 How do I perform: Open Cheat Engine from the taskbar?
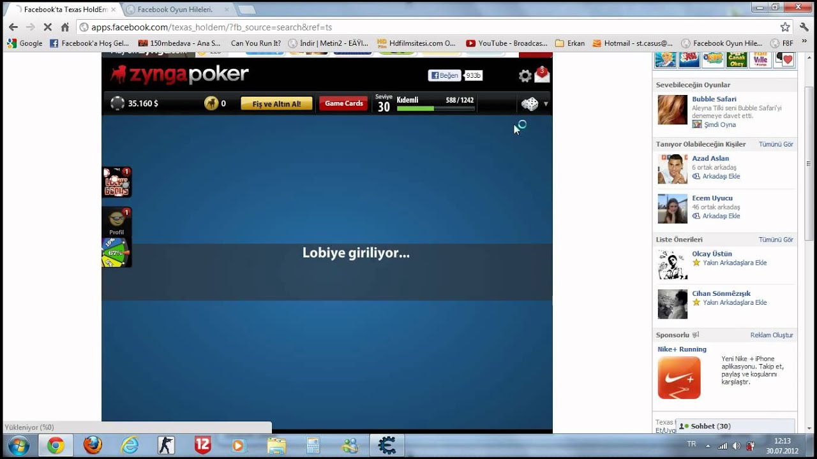[387, 446]
